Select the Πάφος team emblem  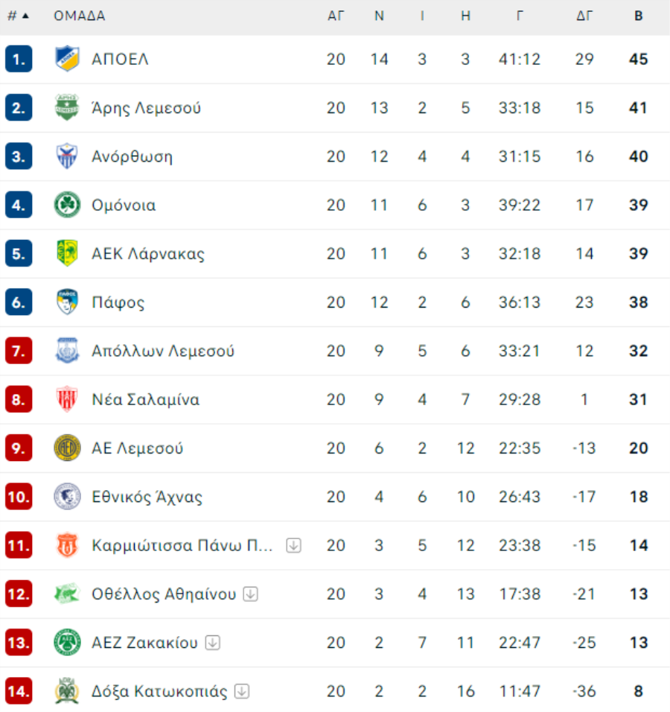pyautogui.click(x=67, y=302)
